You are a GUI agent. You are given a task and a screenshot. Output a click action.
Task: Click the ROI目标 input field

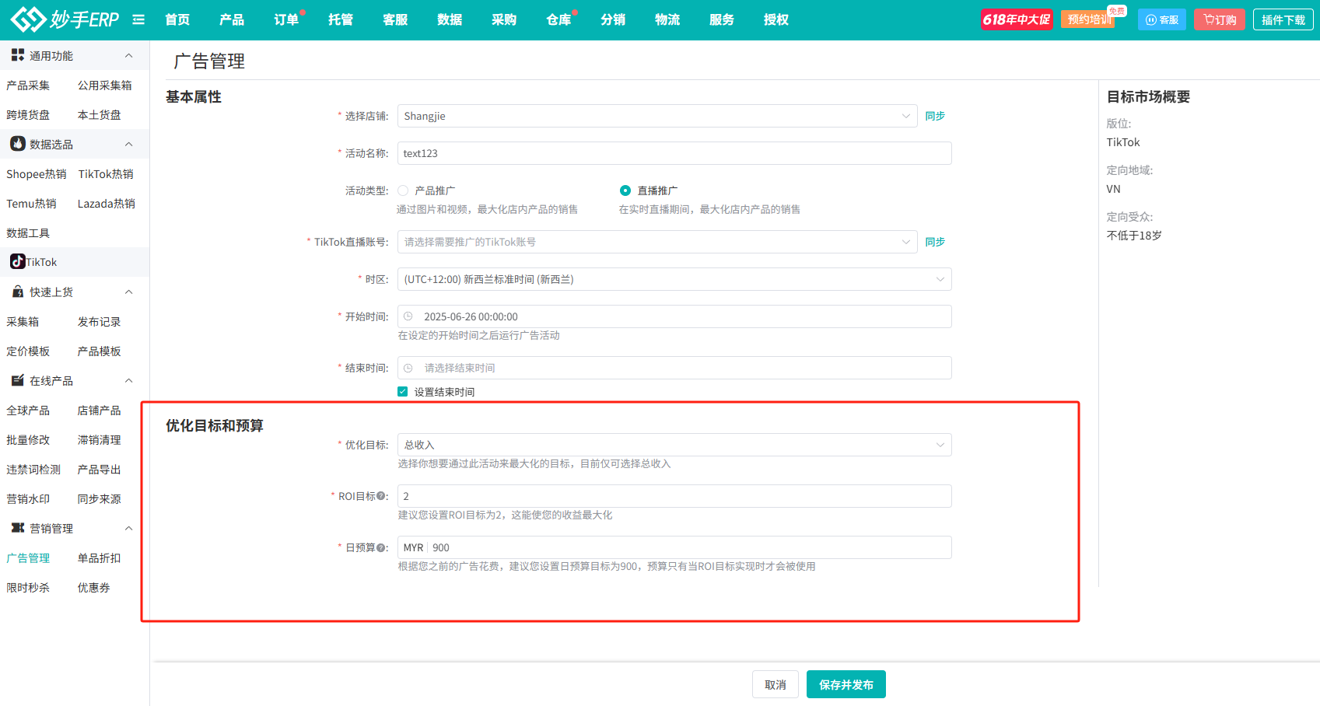pyautogui.click(x=674, y=496)
